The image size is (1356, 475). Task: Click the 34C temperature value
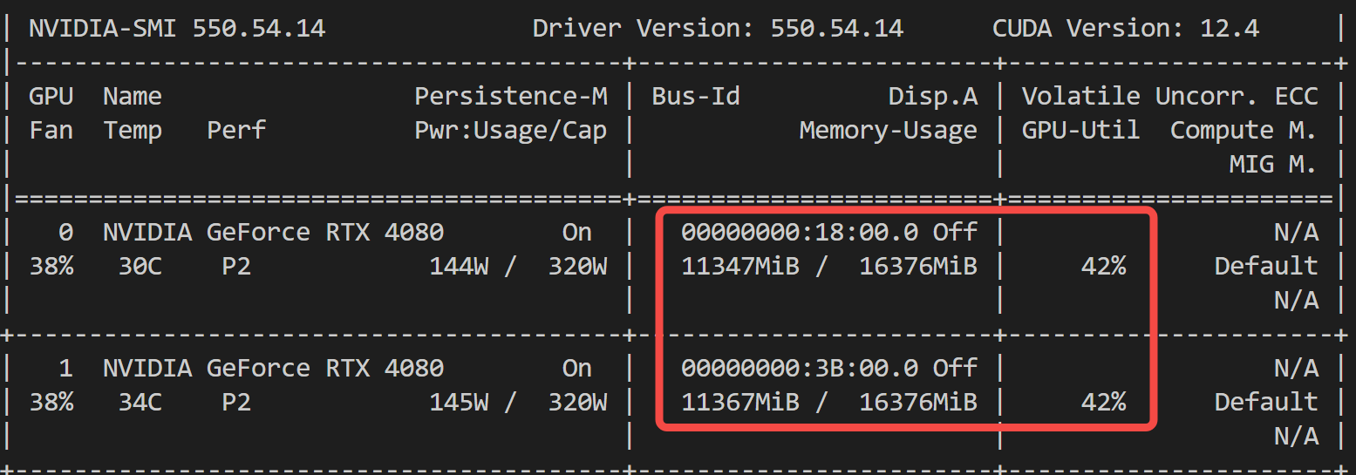click(140, 402)
